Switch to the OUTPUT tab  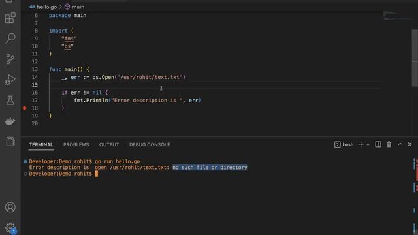(x=109, y=145)
